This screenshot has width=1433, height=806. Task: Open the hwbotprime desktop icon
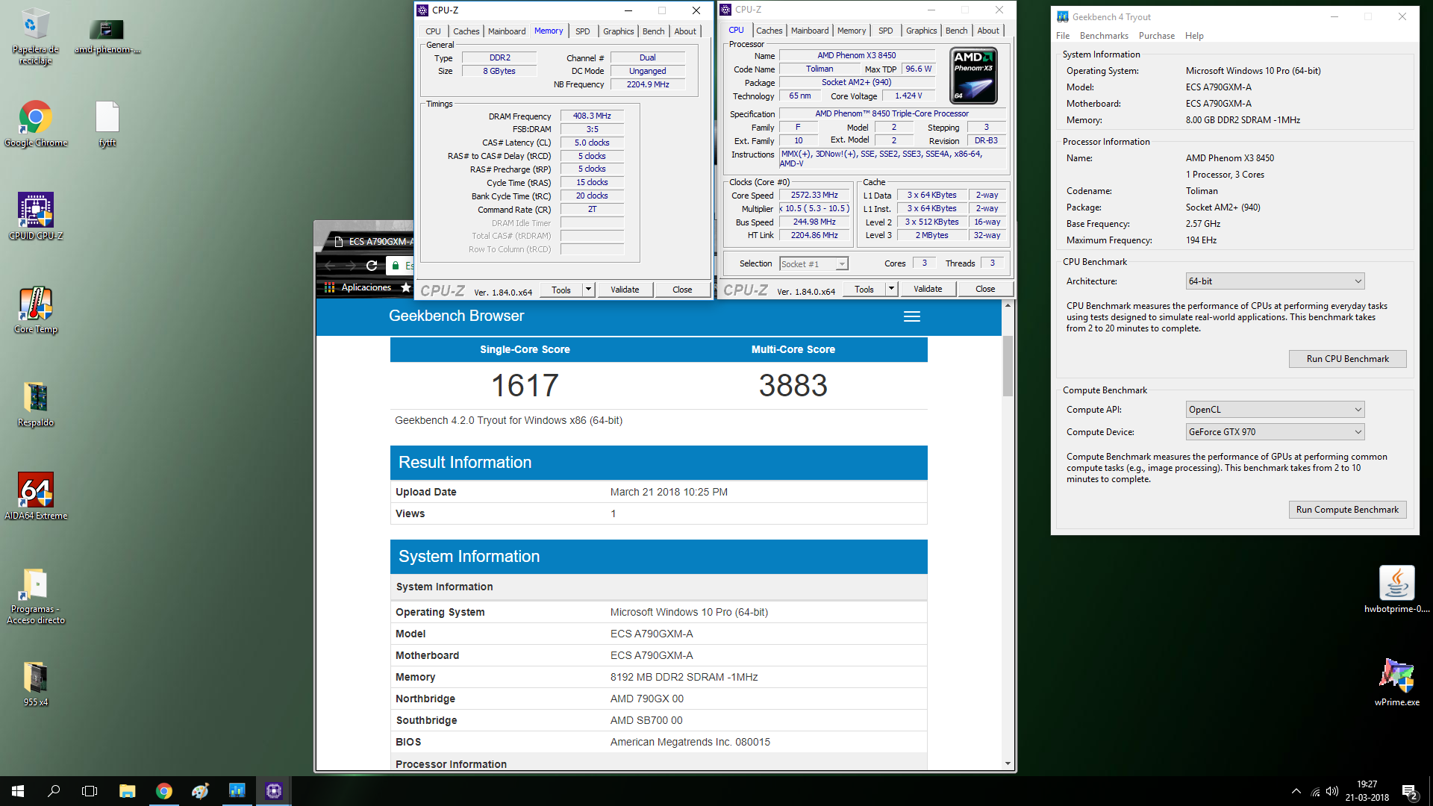pos(1396,590)
